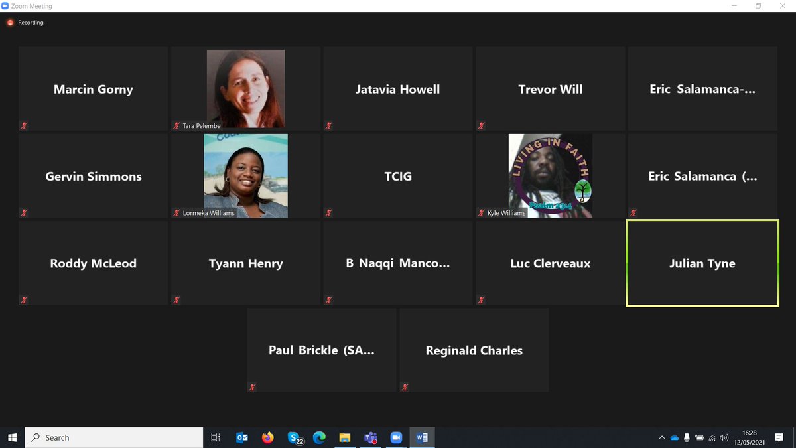The image size is (796, 448).
Task: Click the muted mic icon on Trevor Will tile
Action: pos(482,125)
